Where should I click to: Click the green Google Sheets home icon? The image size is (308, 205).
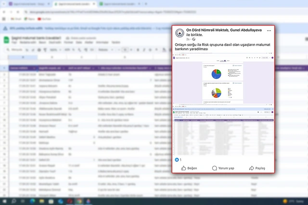(x=6, y=39)
